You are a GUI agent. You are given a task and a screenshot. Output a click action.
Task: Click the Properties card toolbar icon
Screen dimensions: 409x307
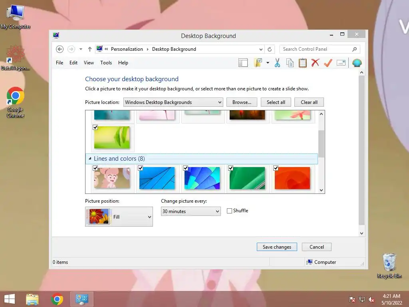coord(341,63)
